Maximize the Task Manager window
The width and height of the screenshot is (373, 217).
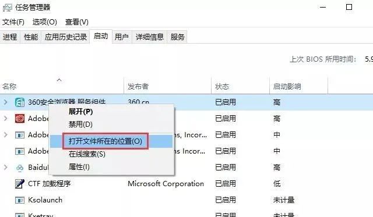[349, 7]
